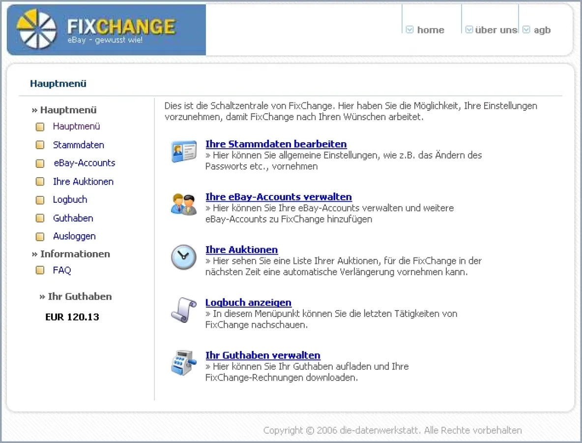The height and width of the screenshot is (443, 582).
Task: Open the über uns page
Action: click(x=496, y=30)
